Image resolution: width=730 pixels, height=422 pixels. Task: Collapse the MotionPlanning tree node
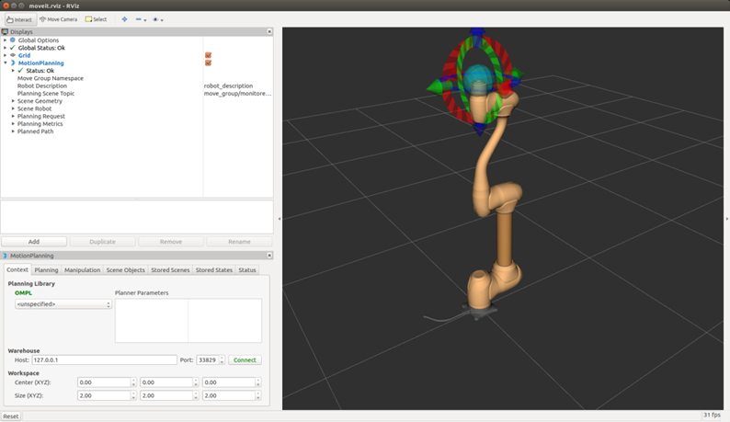pyautogui.click(x=5, y=63)
